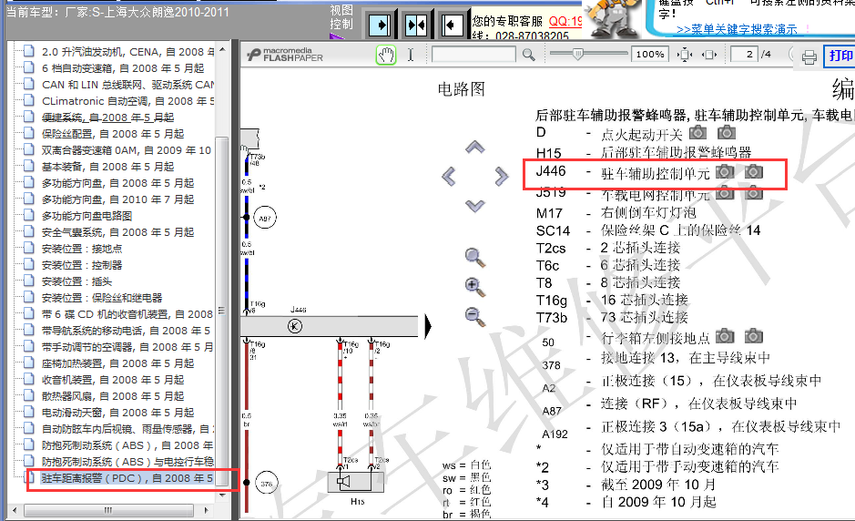Open 散热器风扇 tree item

click(x=113, y=395)
